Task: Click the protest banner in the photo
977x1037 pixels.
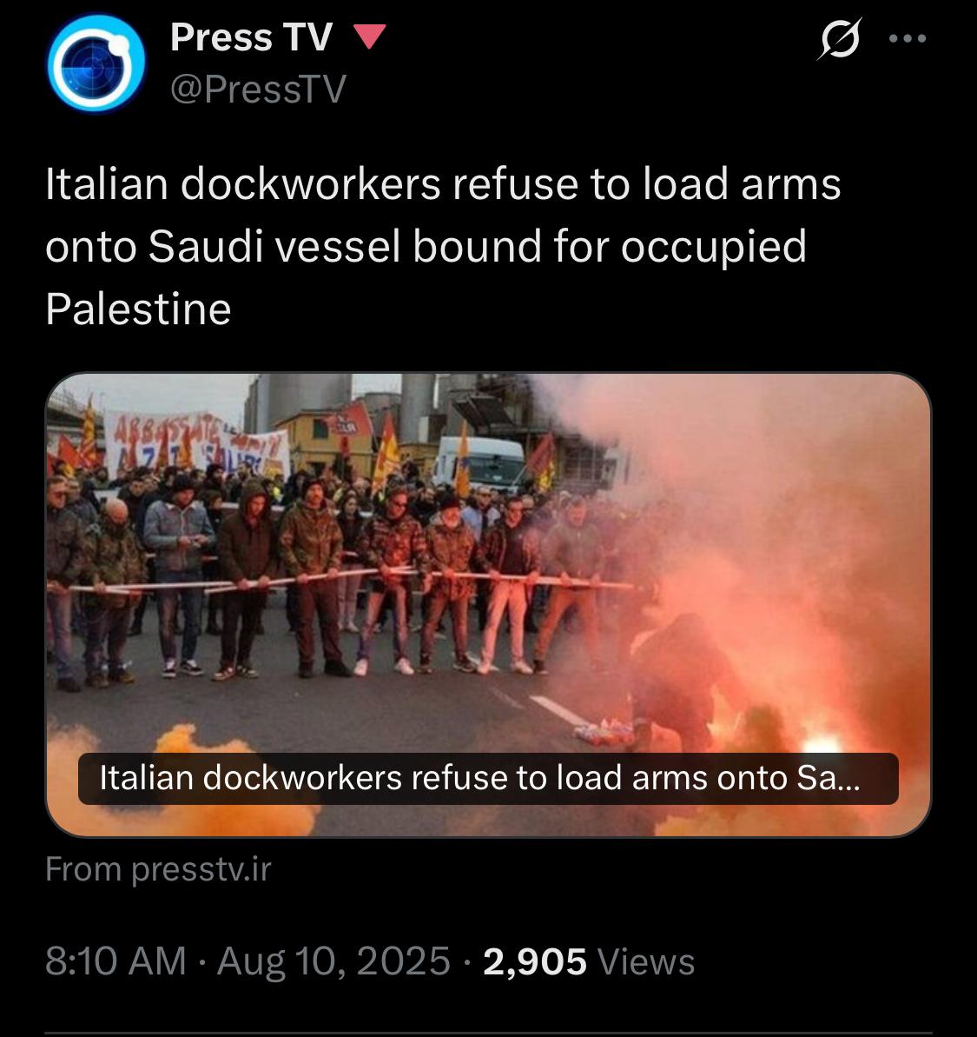Action: (196, 444)
